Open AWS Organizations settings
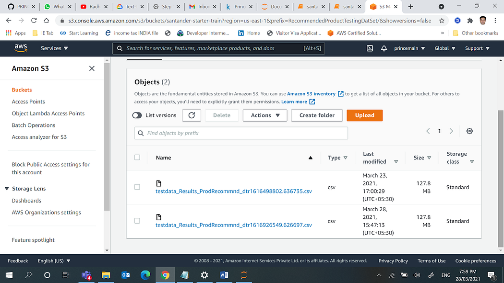 click(x=46, y=213)
